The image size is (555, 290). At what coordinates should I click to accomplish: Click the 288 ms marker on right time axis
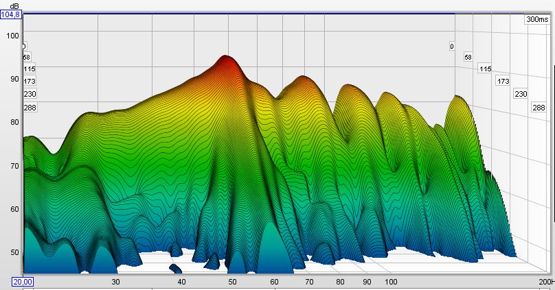coord(539,108)
